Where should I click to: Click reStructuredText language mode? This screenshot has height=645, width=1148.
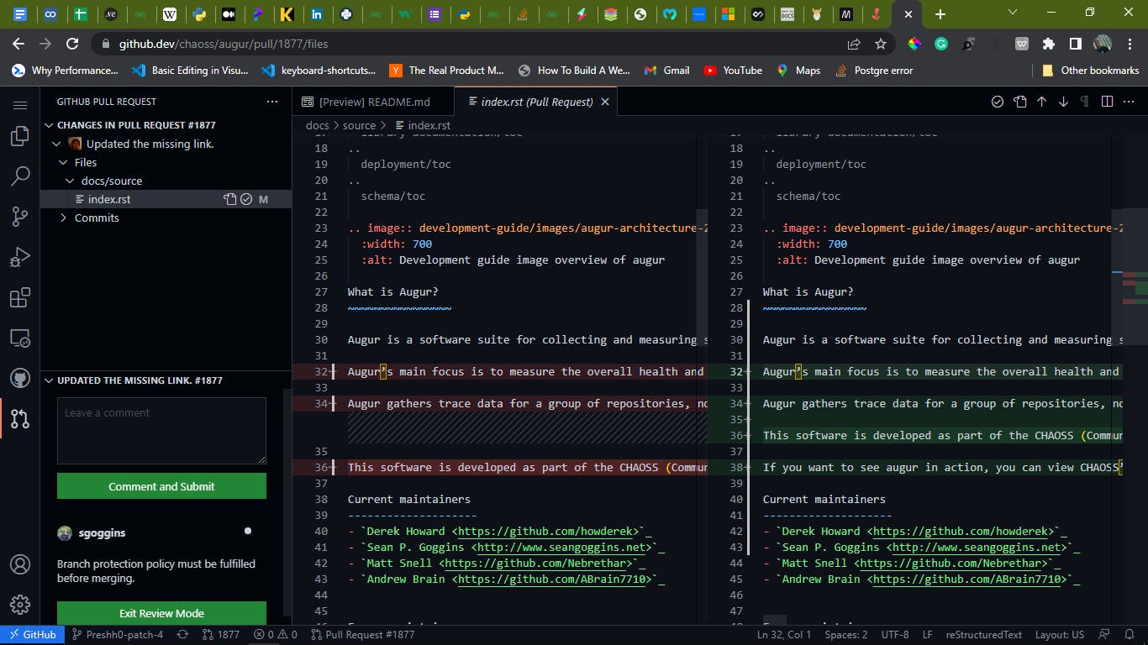pos(984,635)
